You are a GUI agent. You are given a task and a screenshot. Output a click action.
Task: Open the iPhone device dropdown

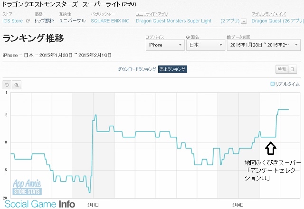click(165, 45)
